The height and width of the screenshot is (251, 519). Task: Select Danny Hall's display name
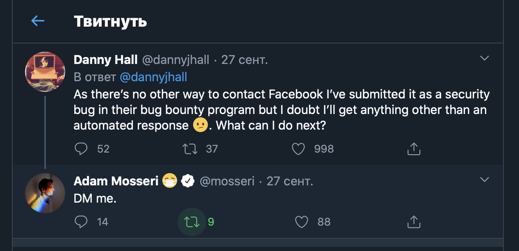[x=106, y=60]
